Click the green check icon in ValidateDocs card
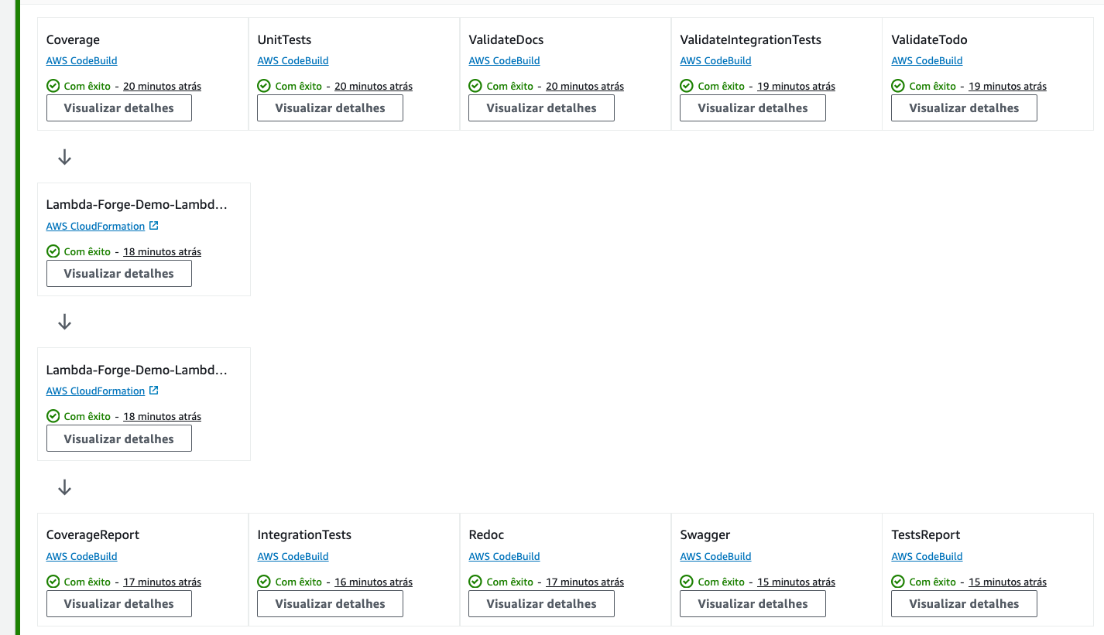Viewport: 1104px width, 635px height. (x=475, y=86)
